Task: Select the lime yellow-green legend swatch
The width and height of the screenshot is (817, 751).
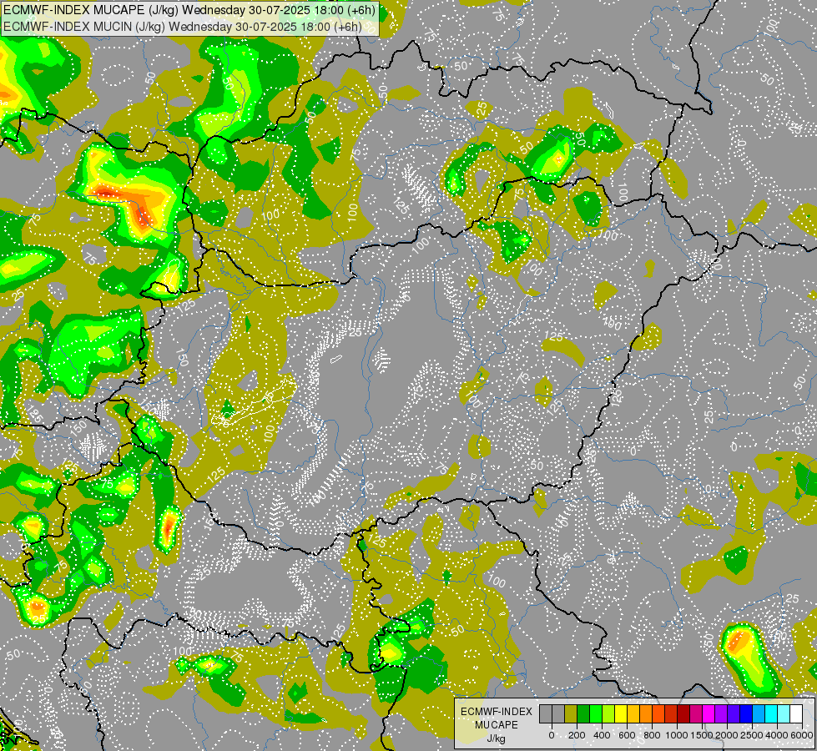Action: tap(608, 713)
